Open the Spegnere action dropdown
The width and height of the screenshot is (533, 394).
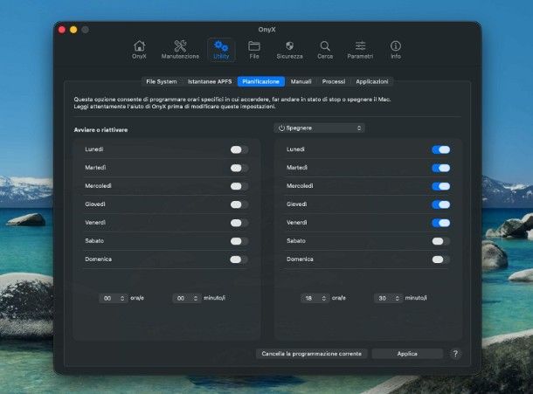click(319, 128)
